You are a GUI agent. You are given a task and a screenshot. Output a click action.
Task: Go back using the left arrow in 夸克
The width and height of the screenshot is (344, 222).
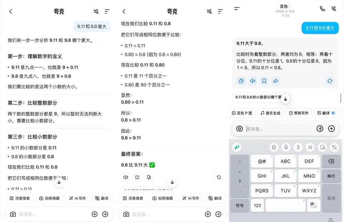pos(11,11)
